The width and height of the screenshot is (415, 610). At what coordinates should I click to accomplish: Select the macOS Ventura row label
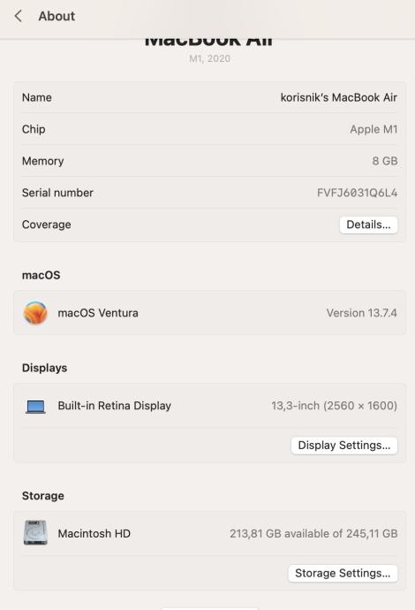click(98, 313)
